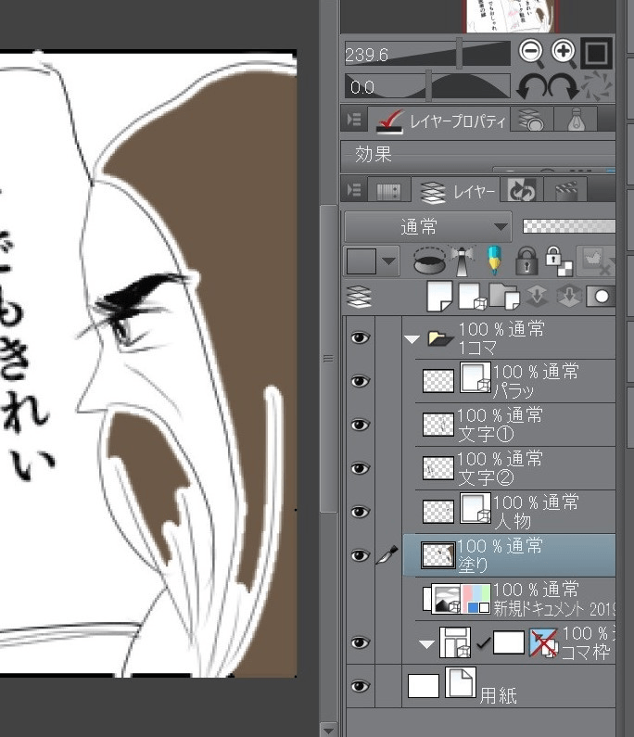The height and width of the screenshot is (737, 634).
Task: Click merge with layer below icon
Action: [x=569, y=296]
